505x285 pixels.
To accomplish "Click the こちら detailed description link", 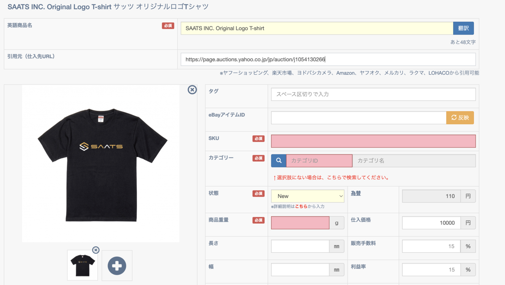I will 301,207.
